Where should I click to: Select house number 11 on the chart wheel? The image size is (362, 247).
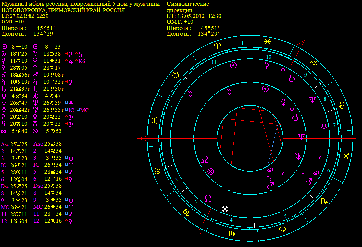[x=214, y=62]
